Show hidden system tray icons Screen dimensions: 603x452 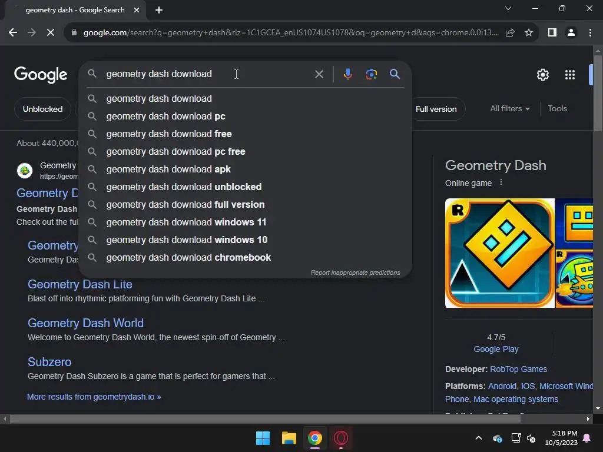(479, 438)
